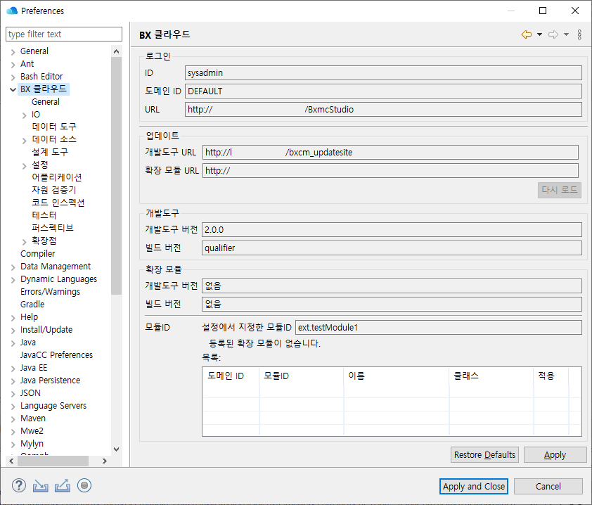Open the forward history dropdown arrow

(566, 34)
